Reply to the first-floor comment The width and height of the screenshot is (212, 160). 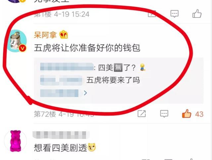coord(175,14)
